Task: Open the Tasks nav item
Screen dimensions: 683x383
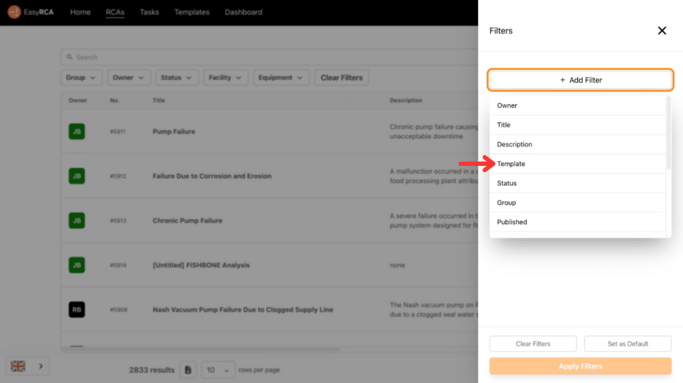Action: pyautogui.click(x=149, y=12)
